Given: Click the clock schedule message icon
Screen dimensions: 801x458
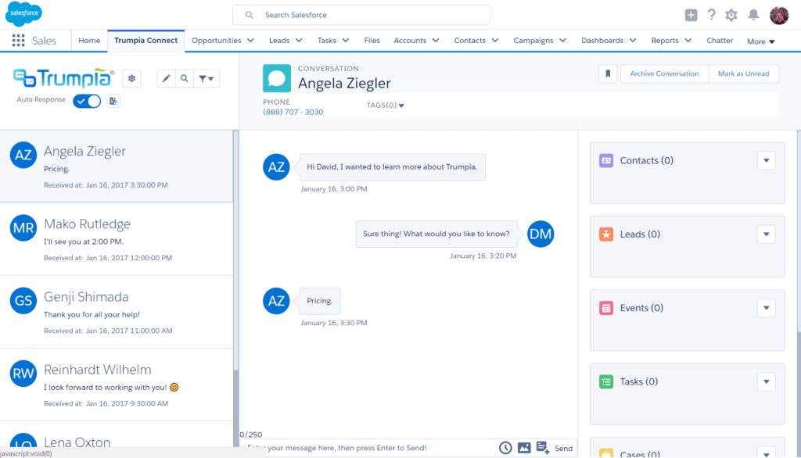Looking at the screenshot, I should pos(505,448).
